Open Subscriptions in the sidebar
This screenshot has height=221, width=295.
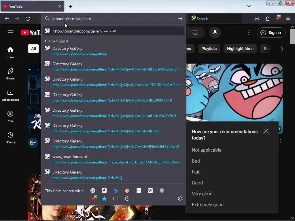[10, 95]
